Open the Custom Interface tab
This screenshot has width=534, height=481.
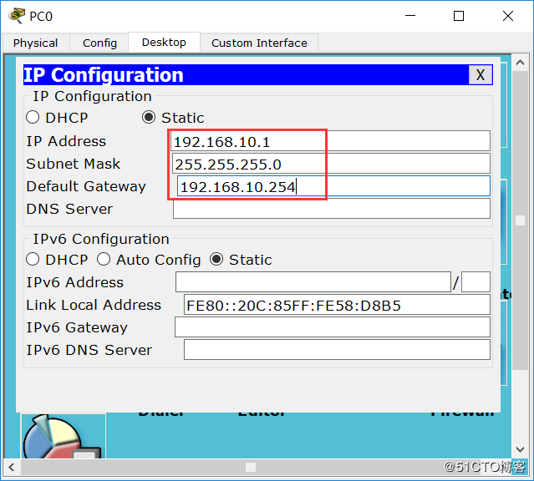click(259, 43)
